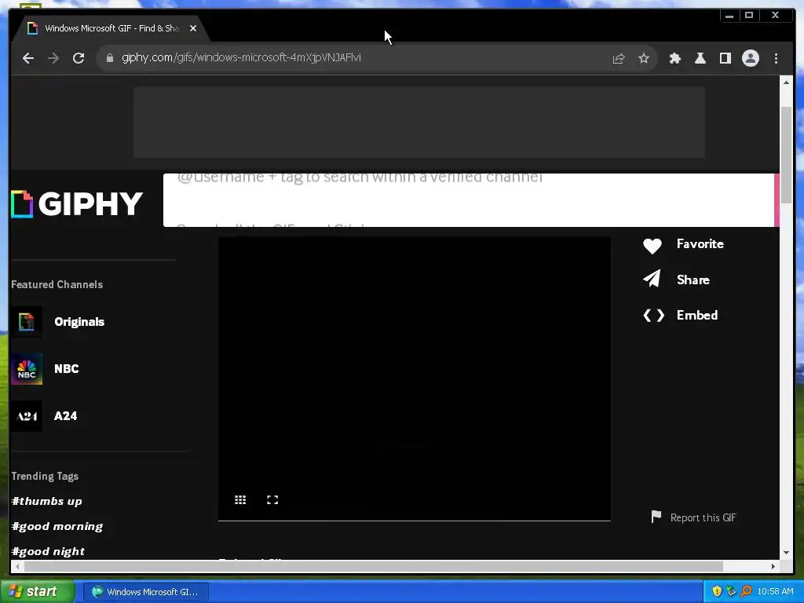
Task: Click the Report this GIF flag icon
Action: coord(656,517)
